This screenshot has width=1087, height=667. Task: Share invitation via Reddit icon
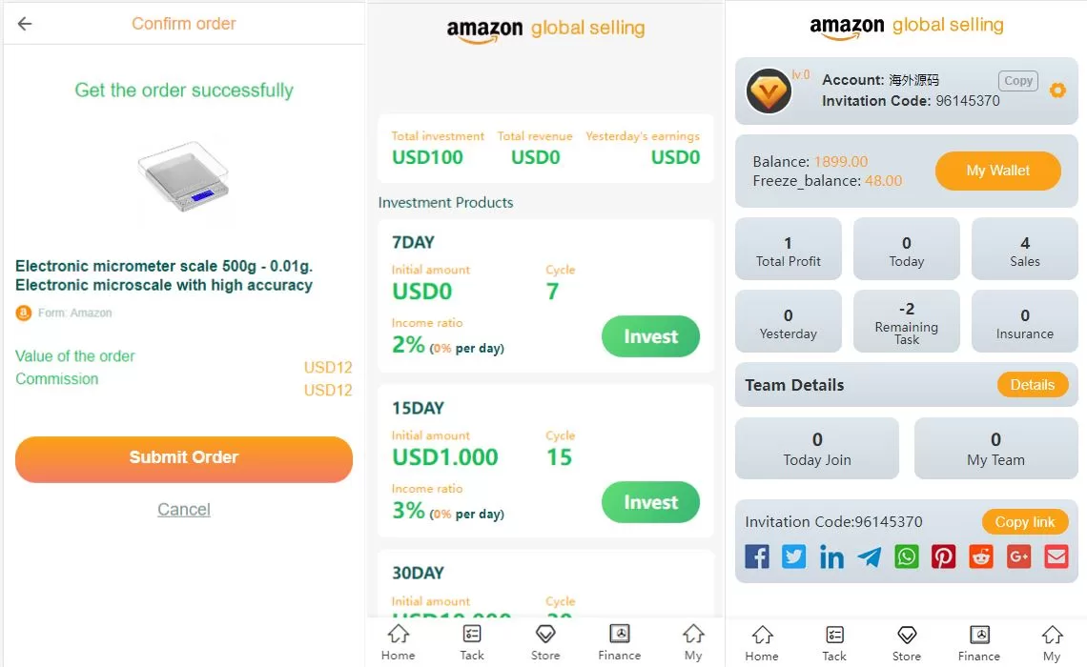point(981,556)
